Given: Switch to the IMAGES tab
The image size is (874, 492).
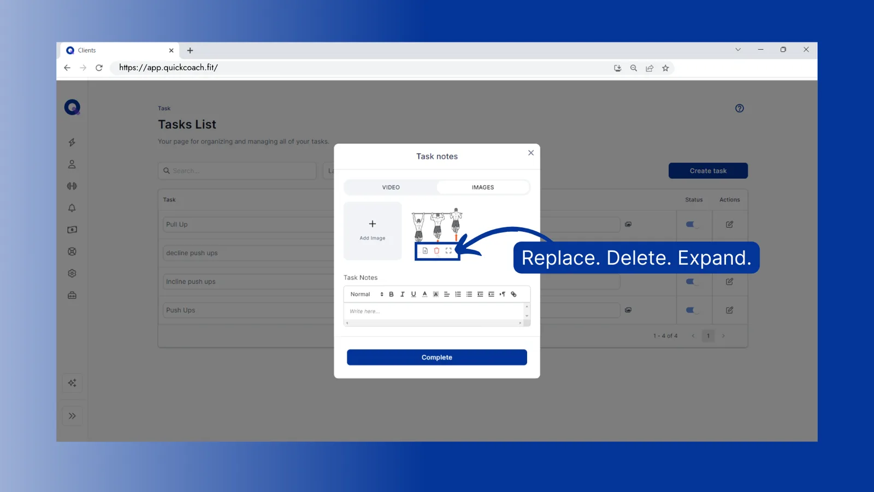Looking at the screenshot, I should (483, 188).
